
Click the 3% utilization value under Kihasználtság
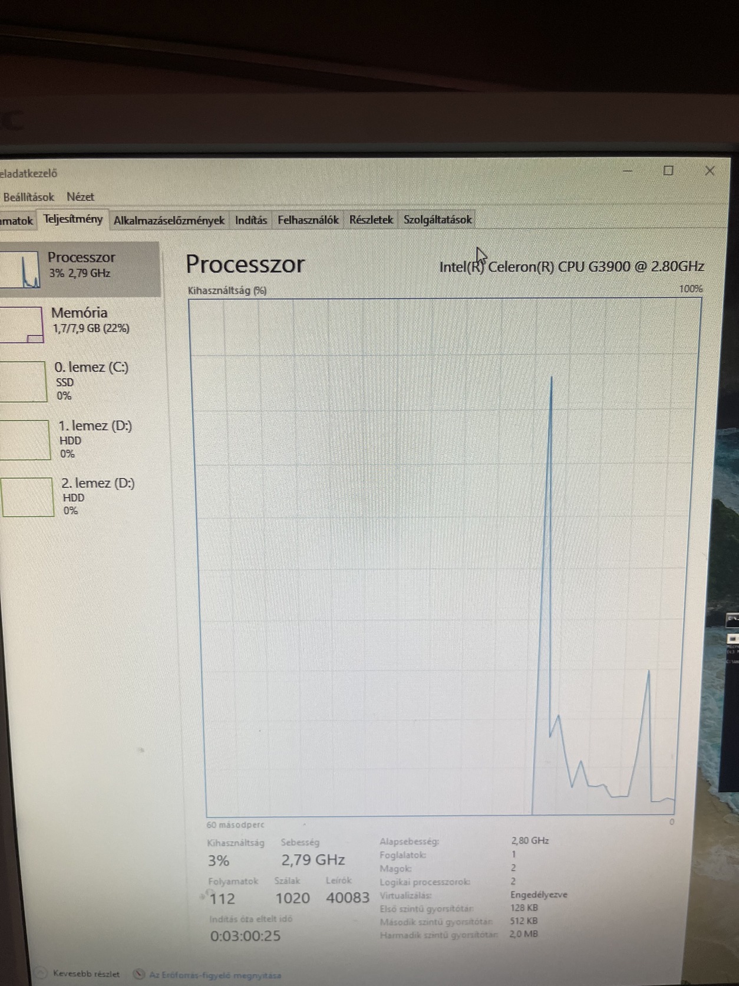tap(218, 860)
